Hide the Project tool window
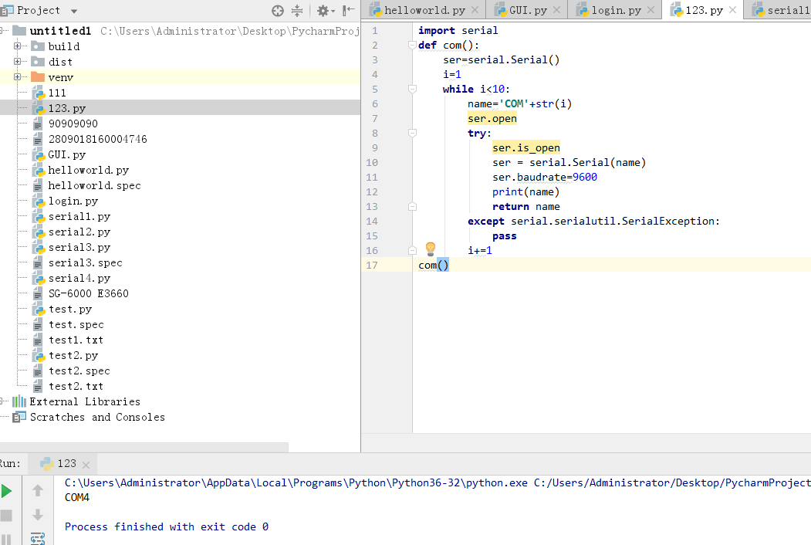811x545 pixels. (347, 11)
